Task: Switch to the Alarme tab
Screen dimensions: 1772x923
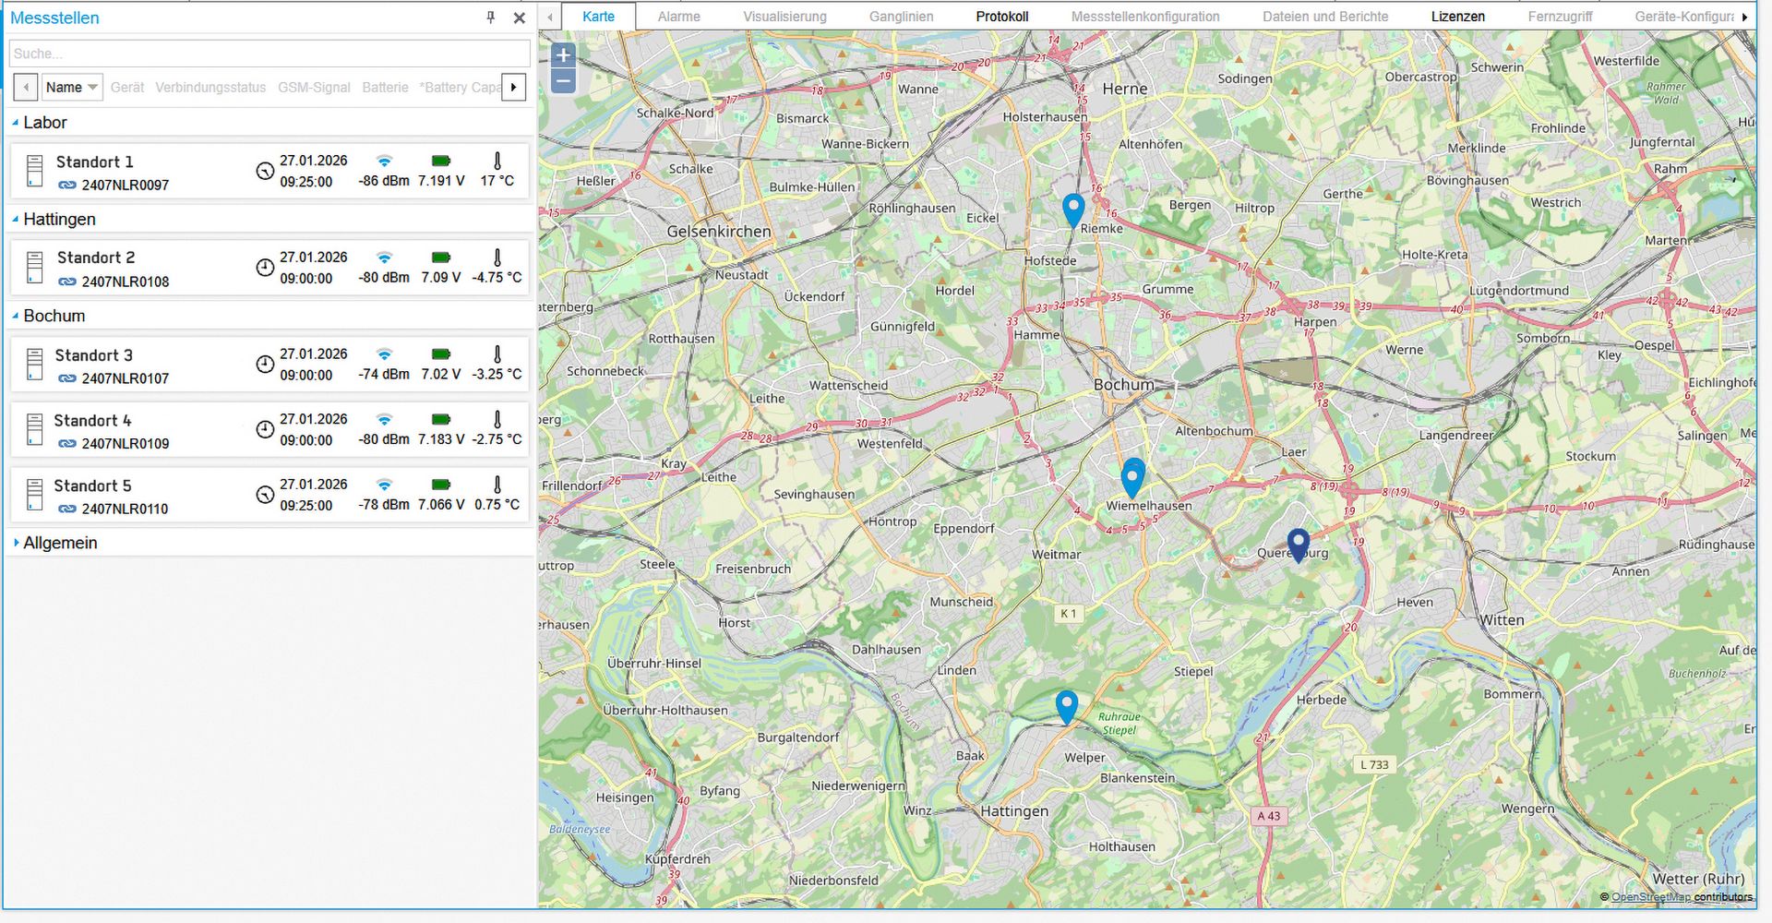Action: click(678, 17)
